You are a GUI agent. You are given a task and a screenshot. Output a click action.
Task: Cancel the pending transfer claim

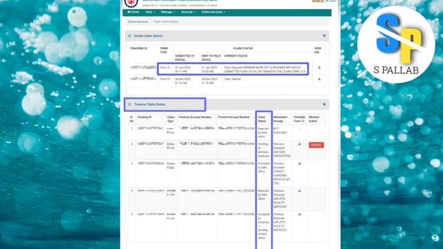coord(316,145)
